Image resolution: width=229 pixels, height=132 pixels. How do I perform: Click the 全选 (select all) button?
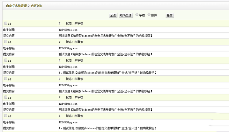[x=113, y=15]
